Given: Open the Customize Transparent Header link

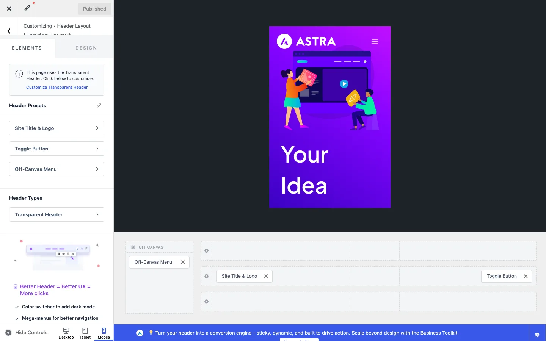Looking at the screenshot, I should coord(57,87).
